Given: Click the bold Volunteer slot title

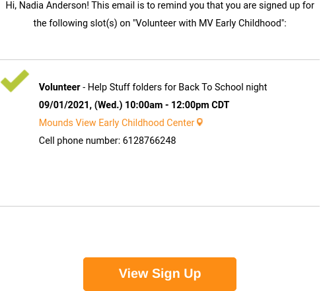Looking at the screenshot, I should coord(59,87).
